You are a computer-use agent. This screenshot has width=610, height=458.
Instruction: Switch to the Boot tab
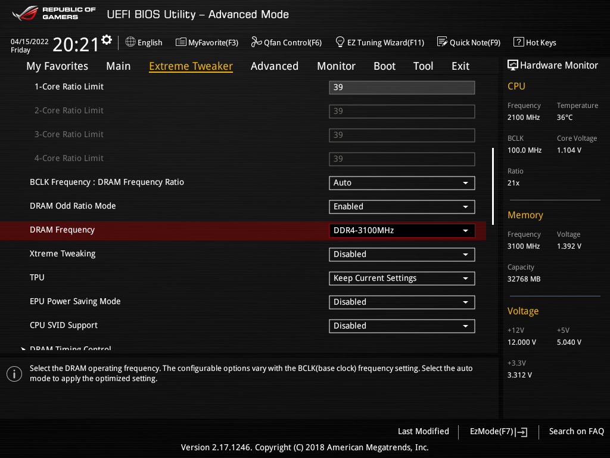pos(384,66)
